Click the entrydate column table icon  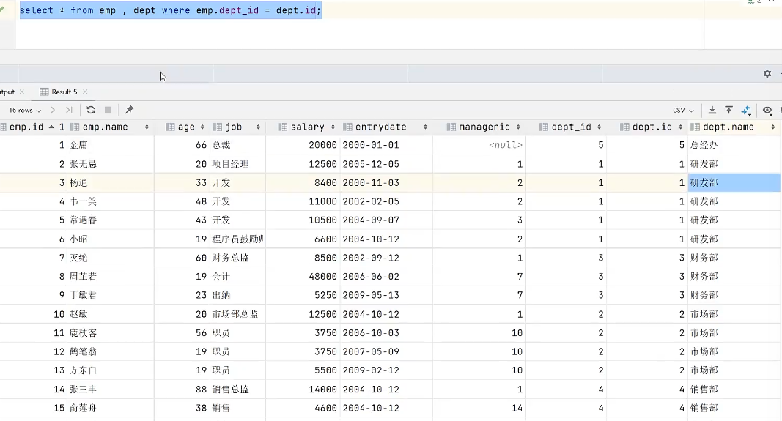pos(347,127)
